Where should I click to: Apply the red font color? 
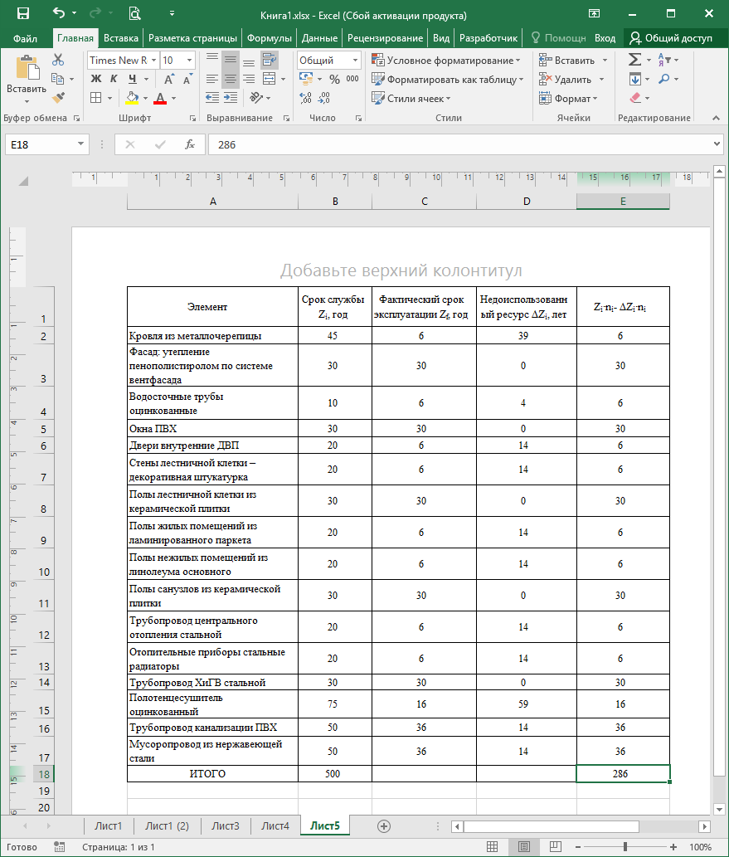tap(160, 99)
